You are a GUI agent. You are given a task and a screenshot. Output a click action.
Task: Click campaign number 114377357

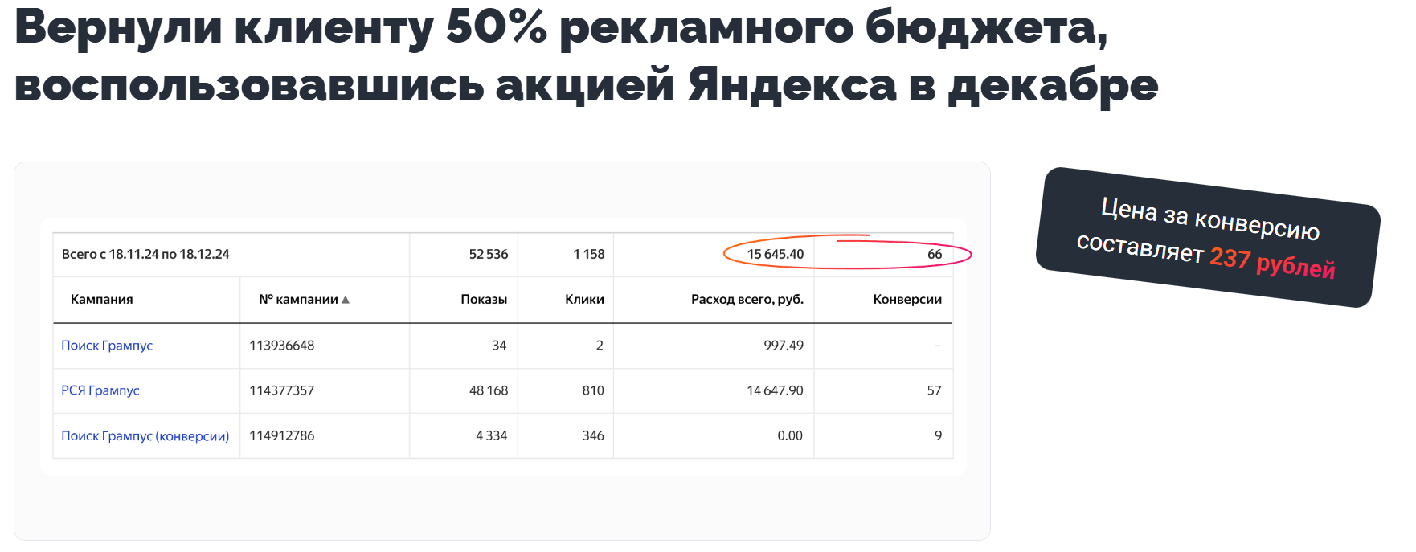coord(282,390)
